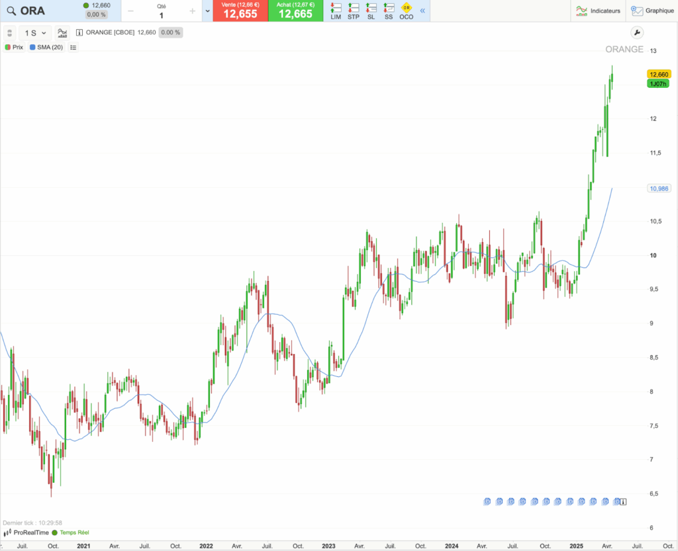This screenshot has width=678, height=551.
Task: Click the ProRealTime candlestick logo
Action: [7, 533]
